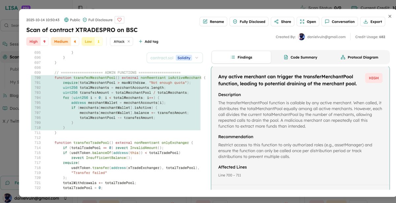Filter by Low severity tag
The width and height of the screenshot is (396, 203).
coord(92,41)
